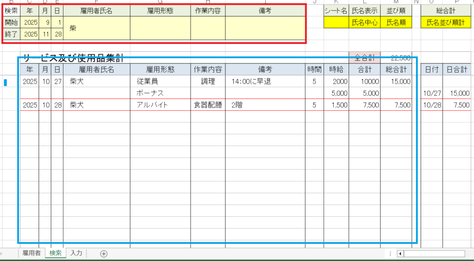The image size is (474, 261).
Task: Select the empty yellow シート名 cell
Action: (x=336, y=22)
